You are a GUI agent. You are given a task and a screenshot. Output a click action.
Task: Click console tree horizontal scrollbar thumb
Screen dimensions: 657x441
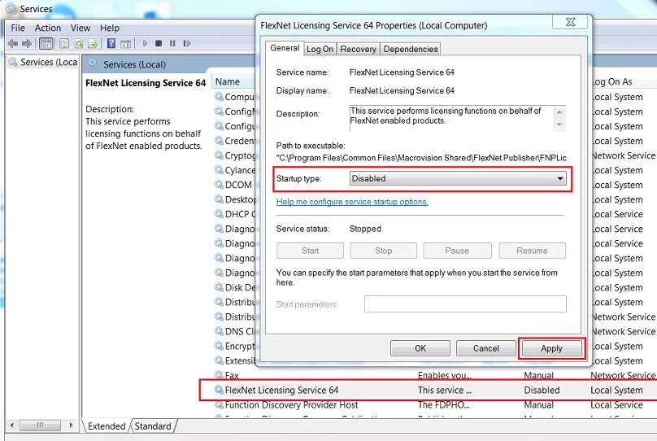40,426
